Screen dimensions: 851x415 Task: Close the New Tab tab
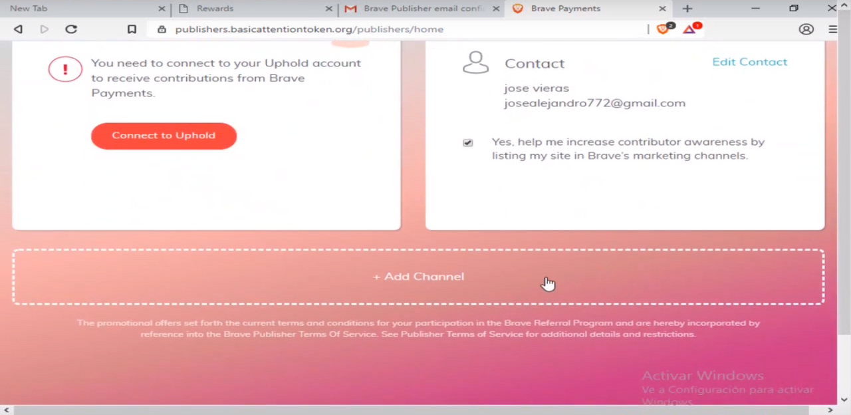point(162,9)
